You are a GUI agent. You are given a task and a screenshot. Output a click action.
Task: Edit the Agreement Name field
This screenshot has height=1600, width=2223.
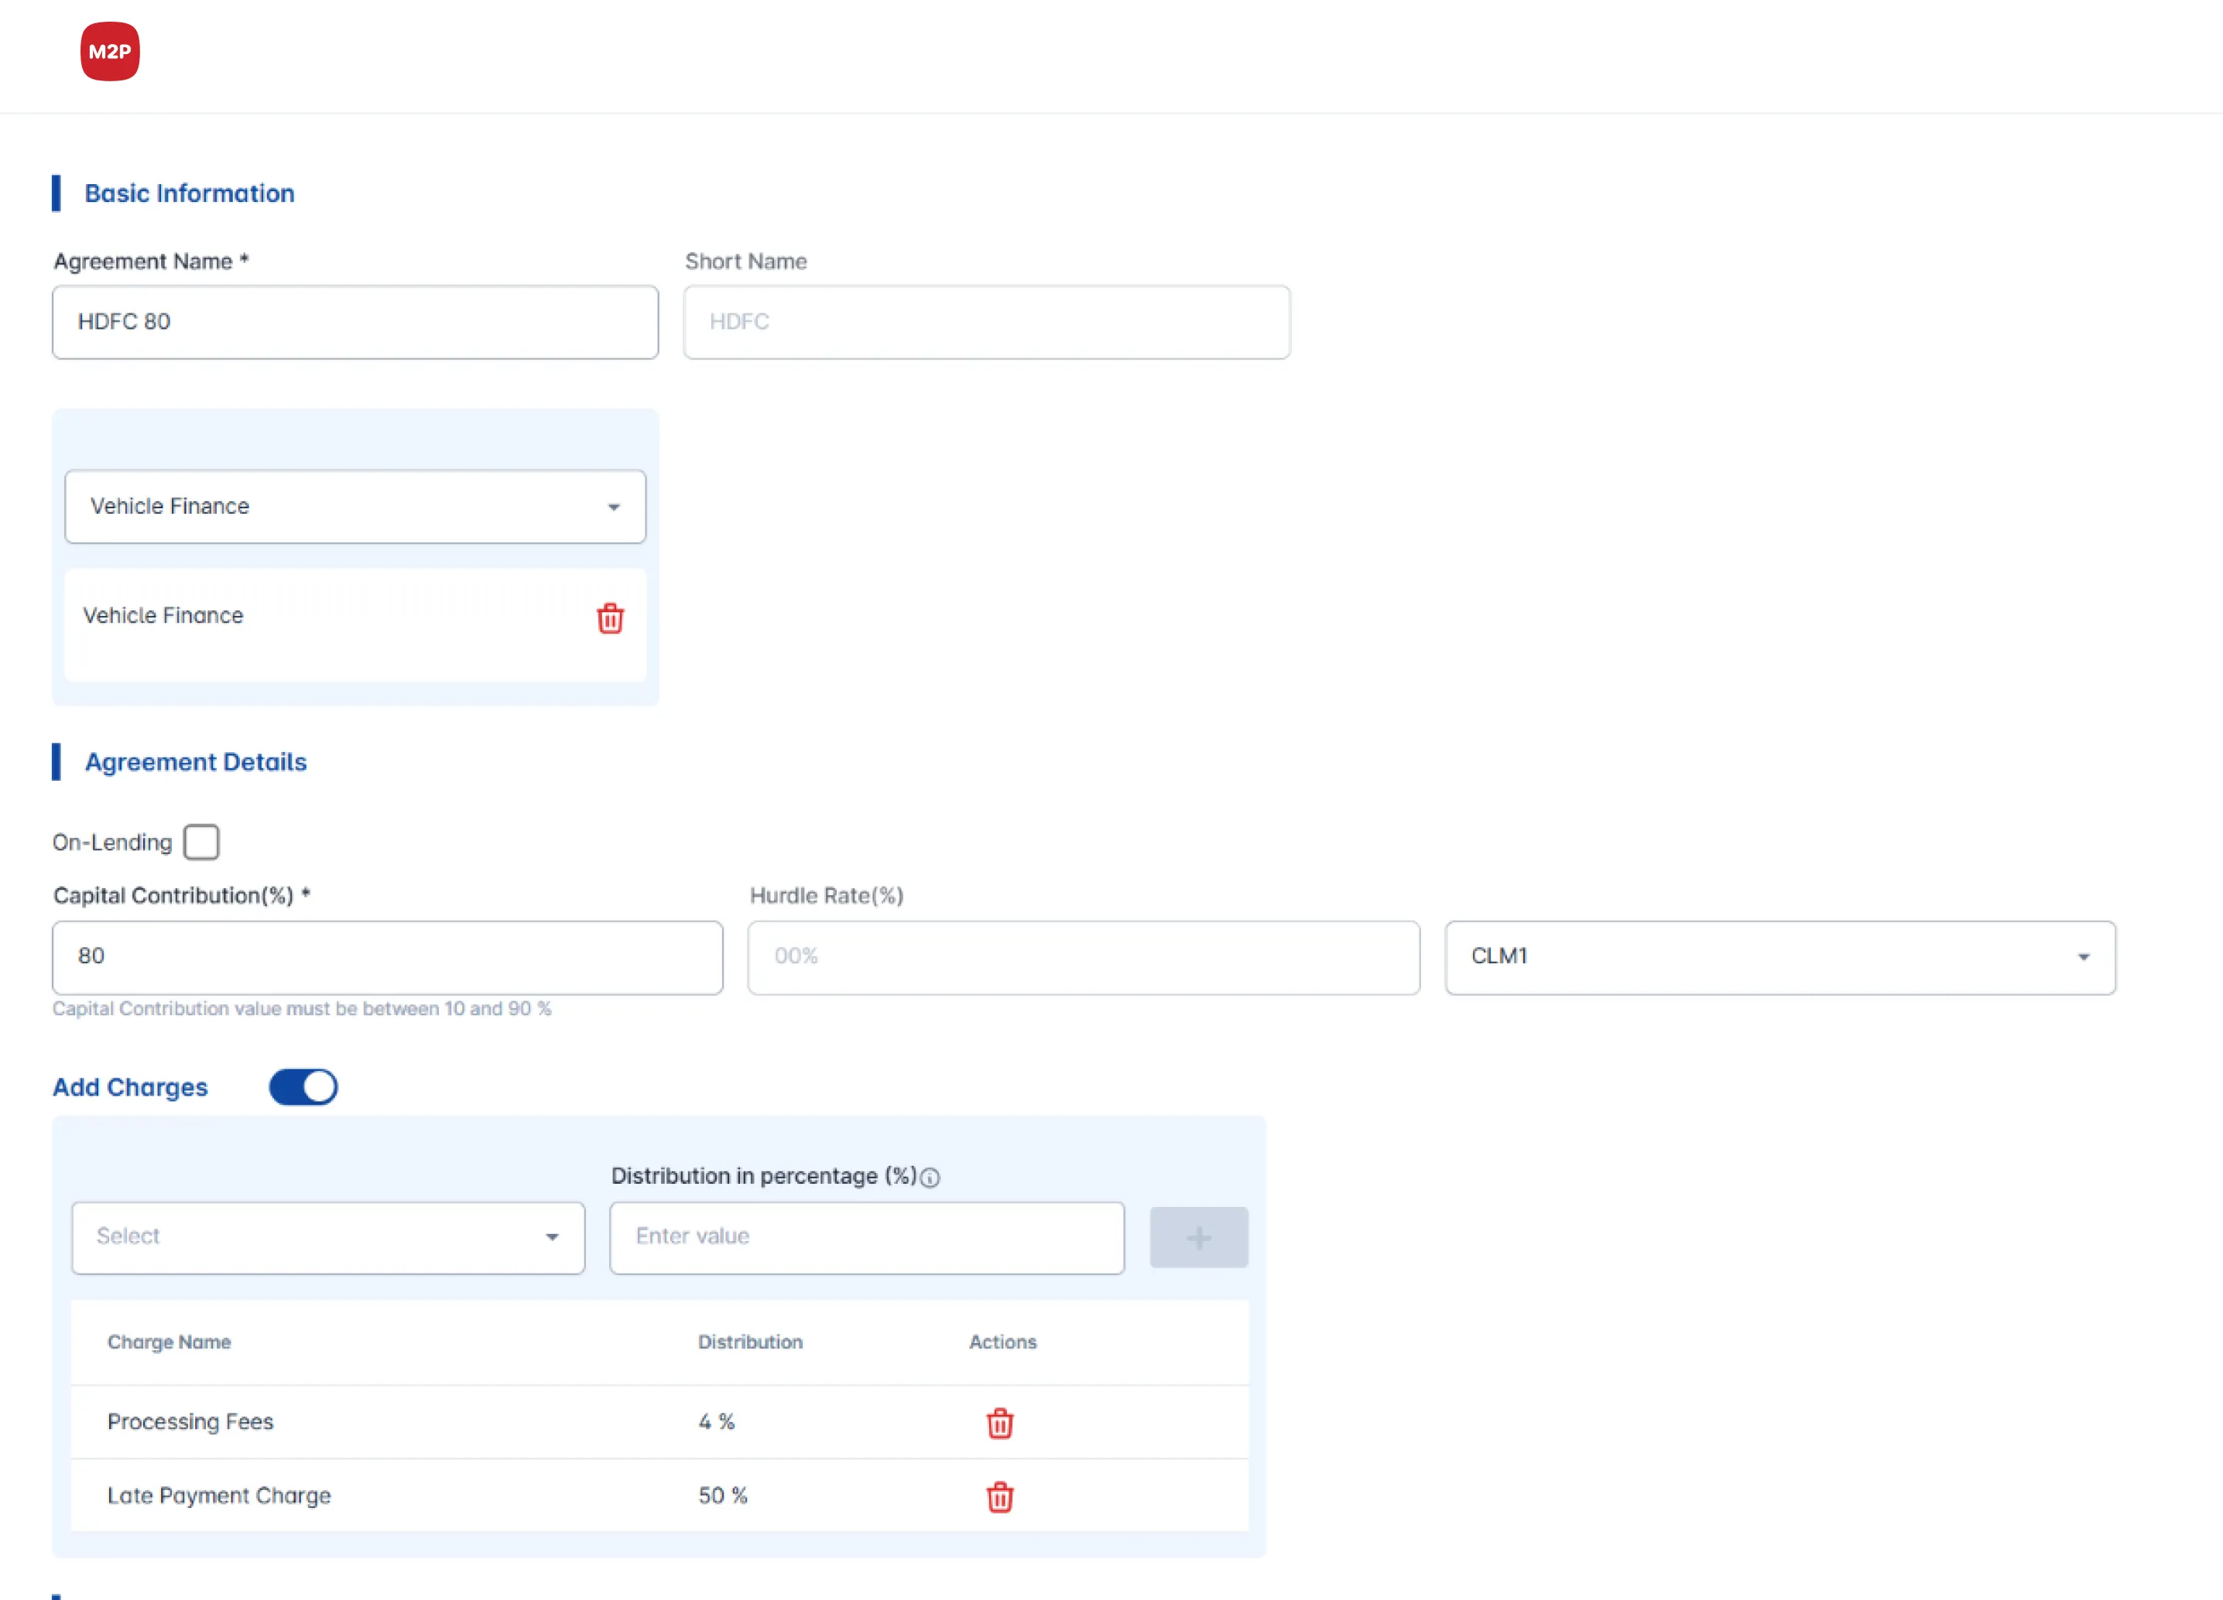[355, 323]
